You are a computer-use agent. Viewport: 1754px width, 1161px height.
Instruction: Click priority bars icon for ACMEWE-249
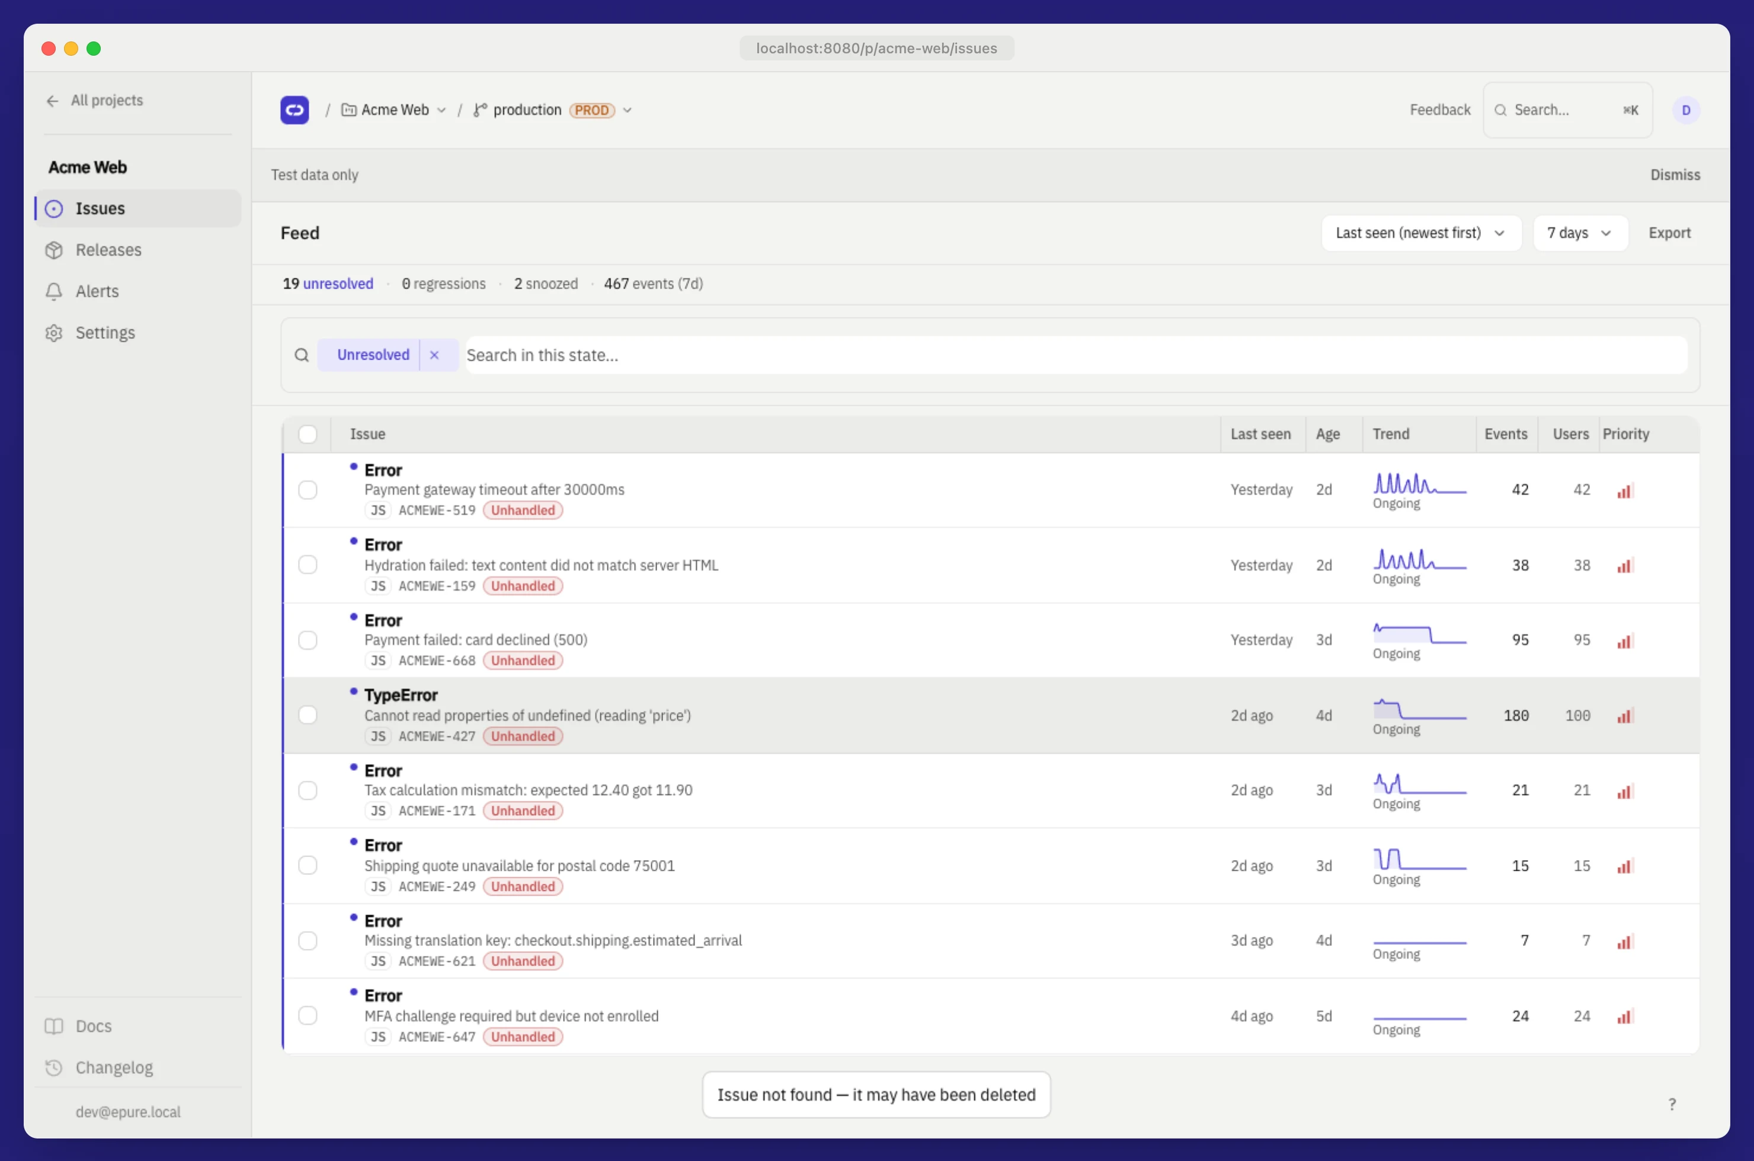[x=1625, y=866]
